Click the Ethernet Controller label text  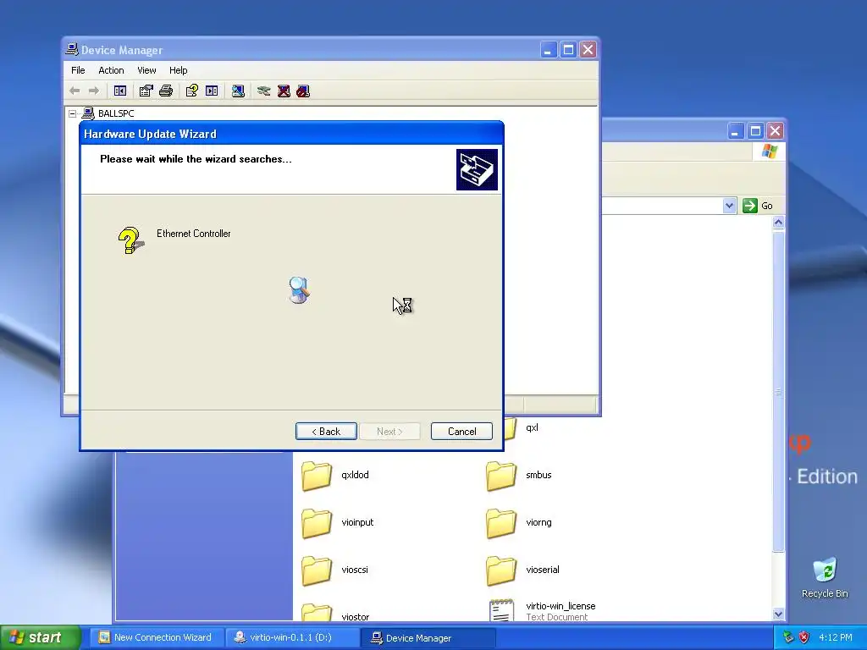pos(194,234)
